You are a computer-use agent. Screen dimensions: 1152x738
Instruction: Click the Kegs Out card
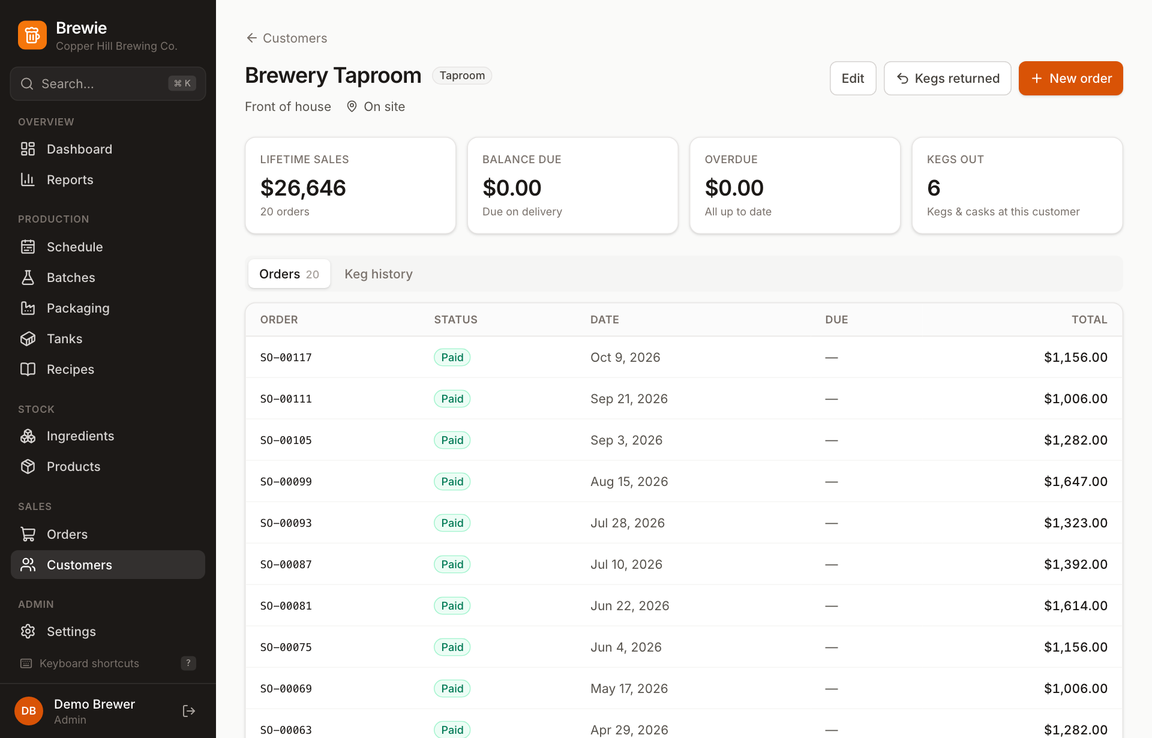click(1017, 185)
